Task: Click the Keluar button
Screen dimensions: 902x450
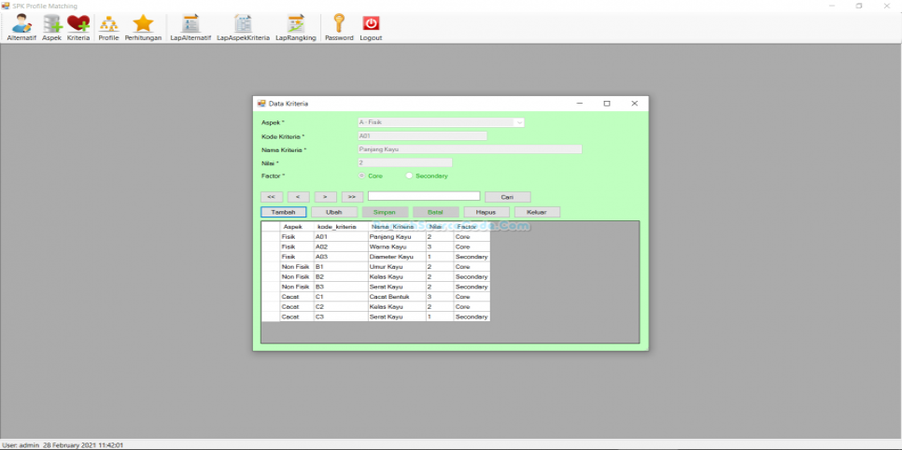Action: (x=537, y=212)
